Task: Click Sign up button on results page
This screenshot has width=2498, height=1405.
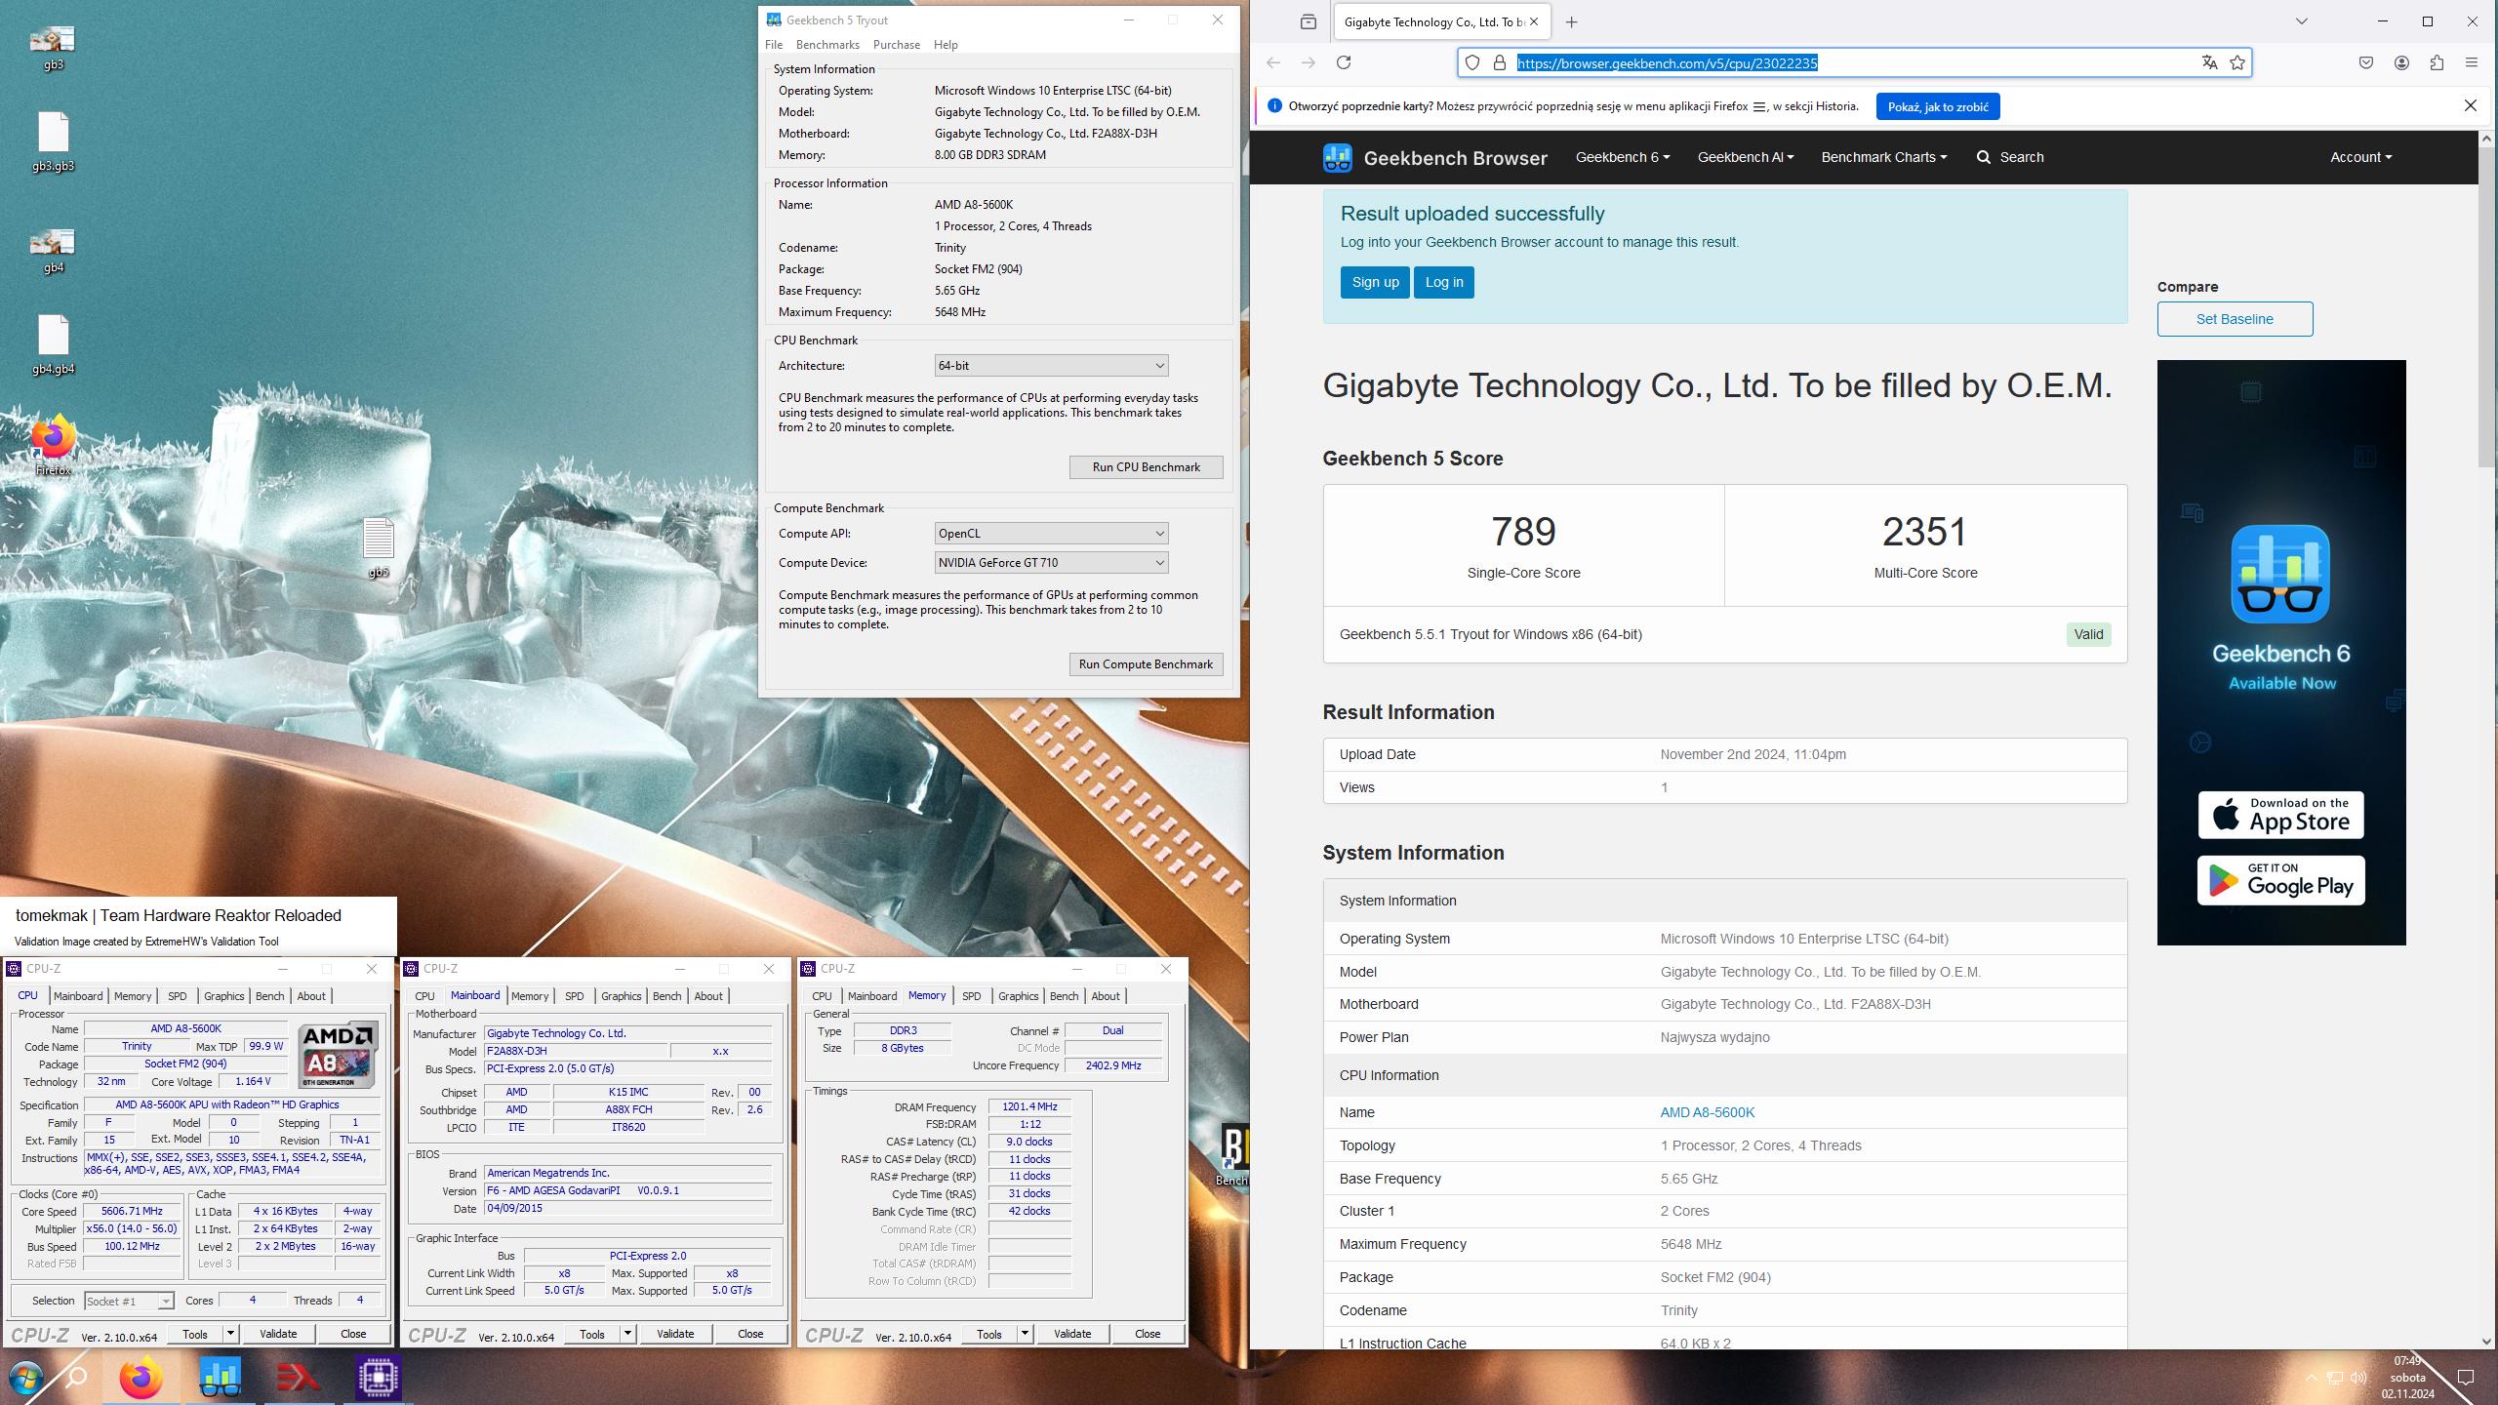Action: tap(1375, 282)
